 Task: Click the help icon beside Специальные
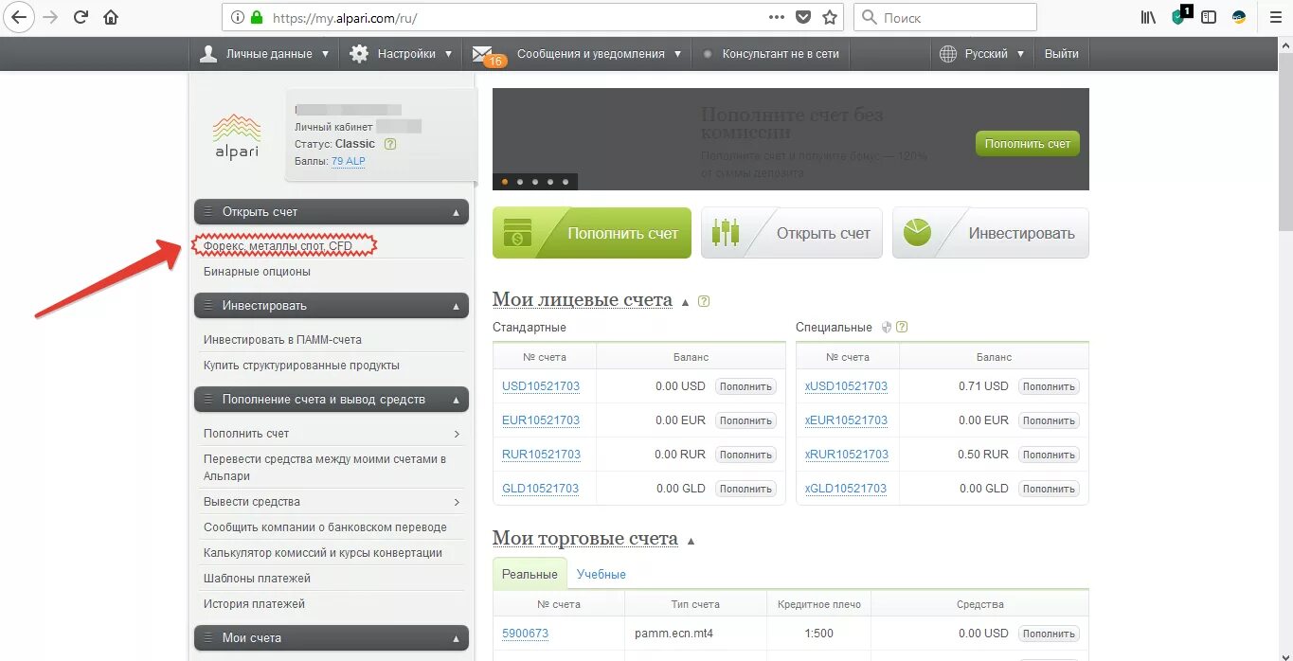coord(902,328)
